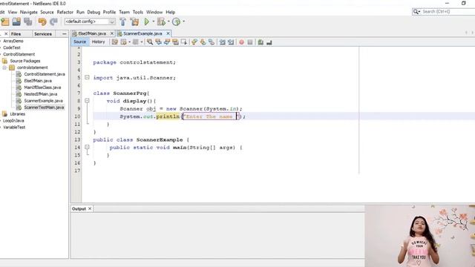
Task: Open Run project dropdown arrow
Action: pyautogui.click(x=154, y=22)
